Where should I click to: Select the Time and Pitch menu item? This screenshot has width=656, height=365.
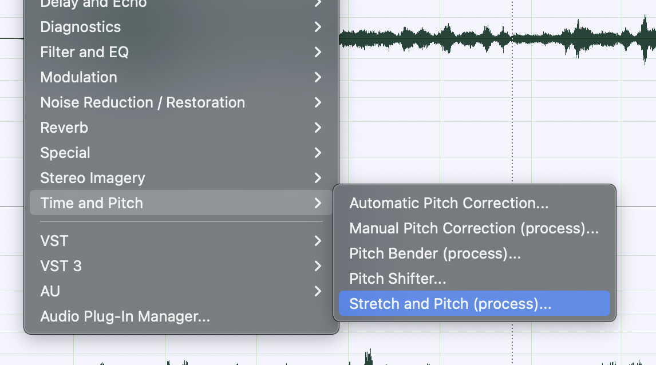click(181, 203)
